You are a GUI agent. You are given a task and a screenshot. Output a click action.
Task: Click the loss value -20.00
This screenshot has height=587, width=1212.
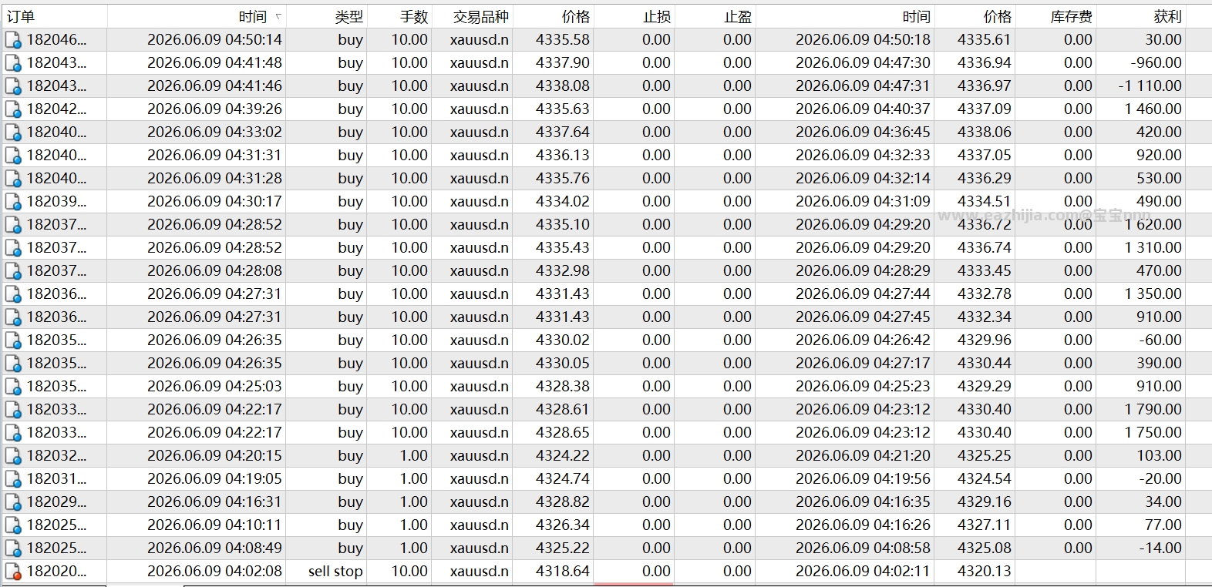pyautogui.click(x=1160, y=479)
